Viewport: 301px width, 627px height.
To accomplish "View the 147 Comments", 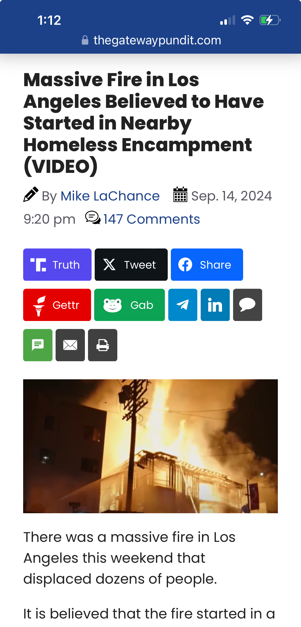I will point(152,219).
